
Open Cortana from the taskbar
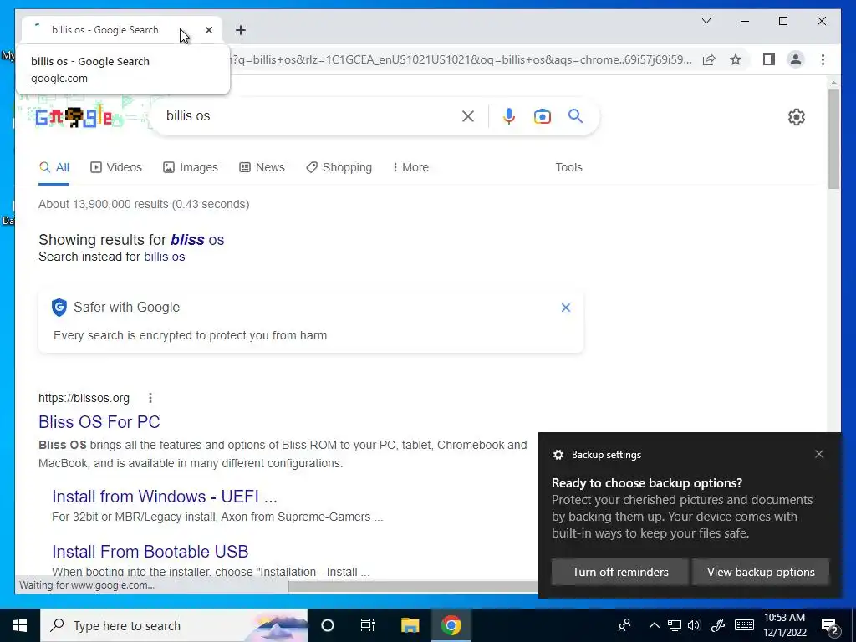point(328,625)
